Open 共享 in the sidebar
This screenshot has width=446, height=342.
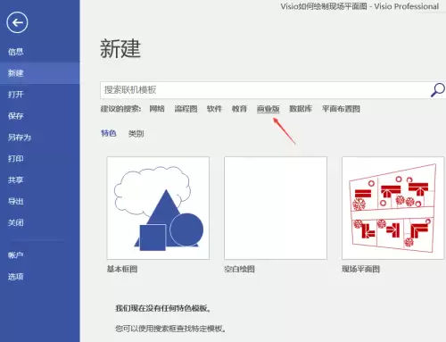click(x=16, y=179)
